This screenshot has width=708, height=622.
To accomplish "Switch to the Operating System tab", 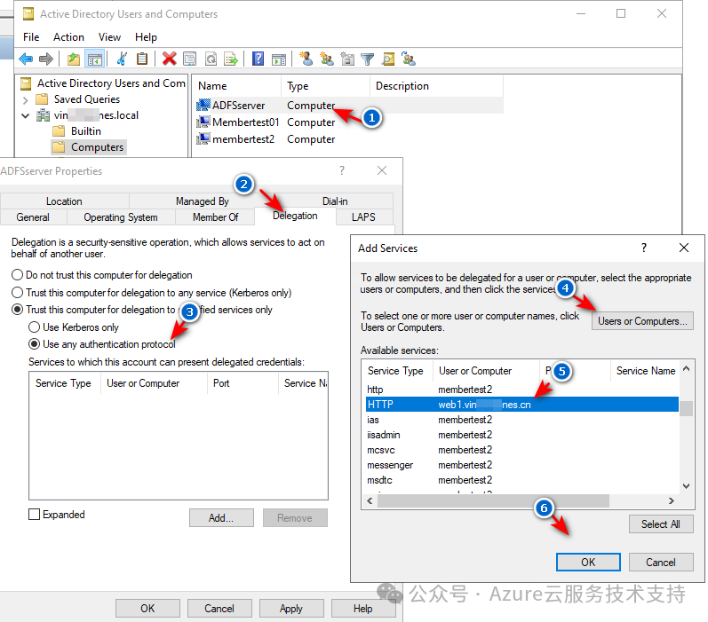I will tap(121, 217).
